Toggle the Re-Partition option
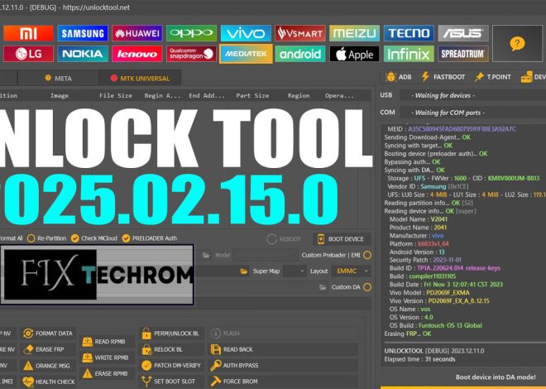 (46, 238)
